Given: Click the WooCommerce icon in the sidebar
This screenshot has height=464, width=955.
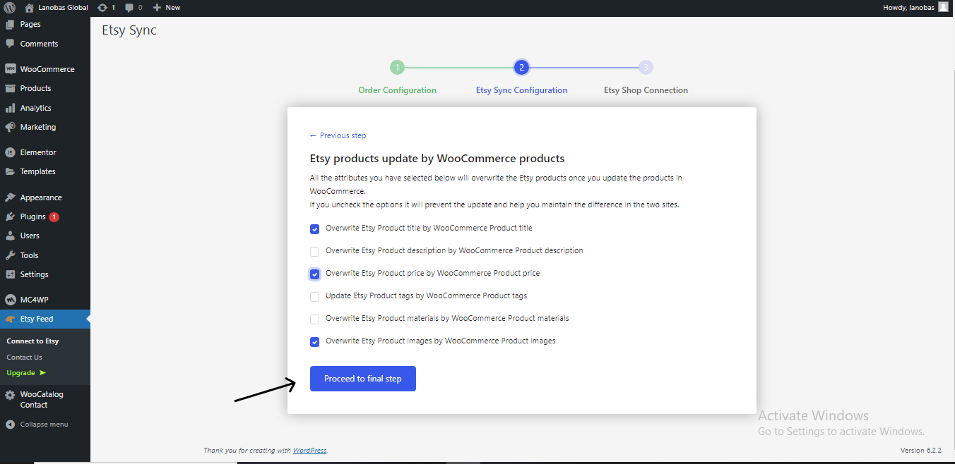Looking at the screenshot, I should (x=10, y=69).
